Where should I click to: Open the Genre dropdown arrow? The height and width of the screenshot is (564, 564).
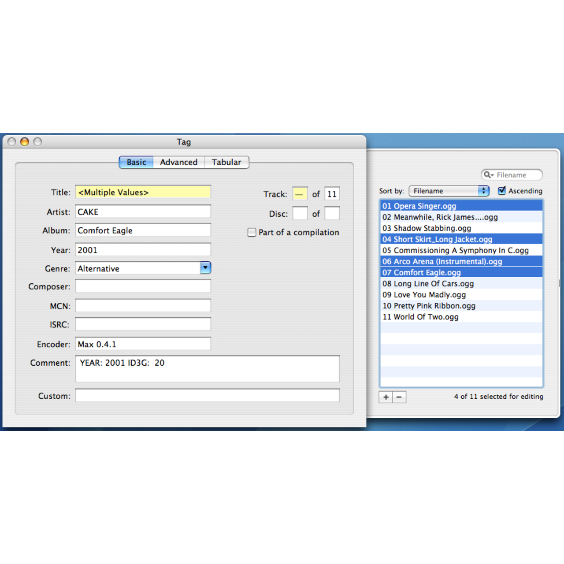(205, 268)
